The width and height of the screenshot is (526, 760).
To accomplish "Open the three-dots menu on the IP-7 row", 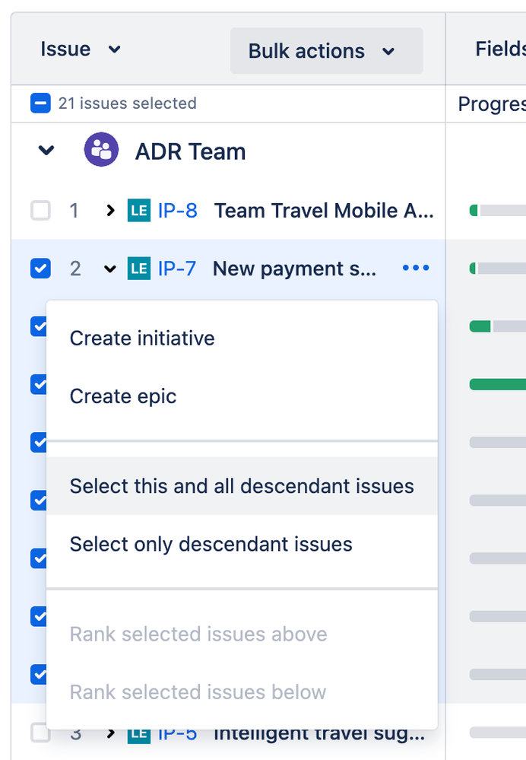I will [416, 268].
